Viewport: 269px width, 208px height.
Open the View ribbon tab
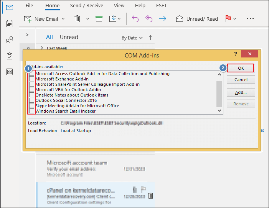(x=119, y=6)
